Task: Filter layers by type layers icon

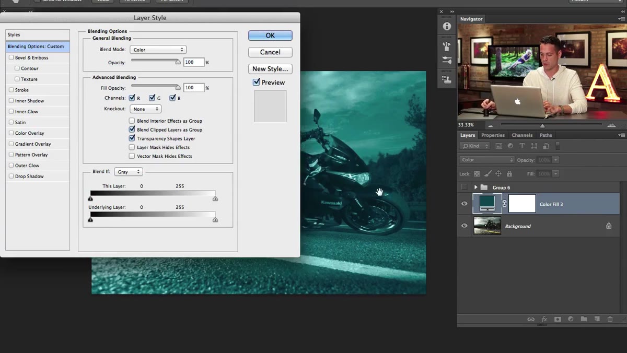Action: click(x=522, y=146)
